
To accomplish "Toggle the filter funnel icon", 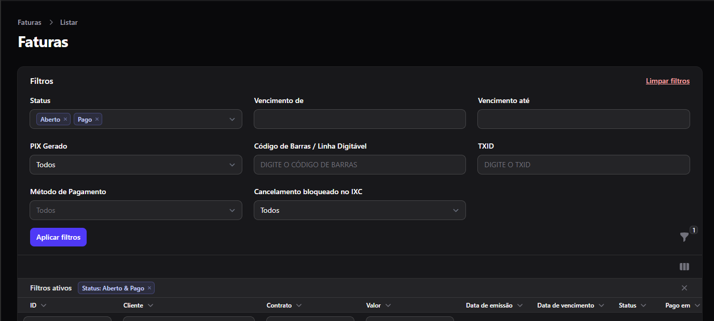I will 684,237.
